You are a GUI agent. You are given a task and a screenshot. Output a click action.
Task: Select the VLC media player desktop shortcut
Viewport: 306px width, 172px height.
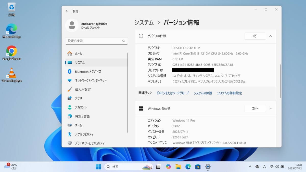(x=11, y=75)
